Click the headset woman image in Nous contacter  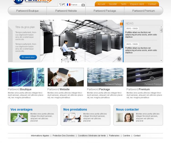point(125,117)
